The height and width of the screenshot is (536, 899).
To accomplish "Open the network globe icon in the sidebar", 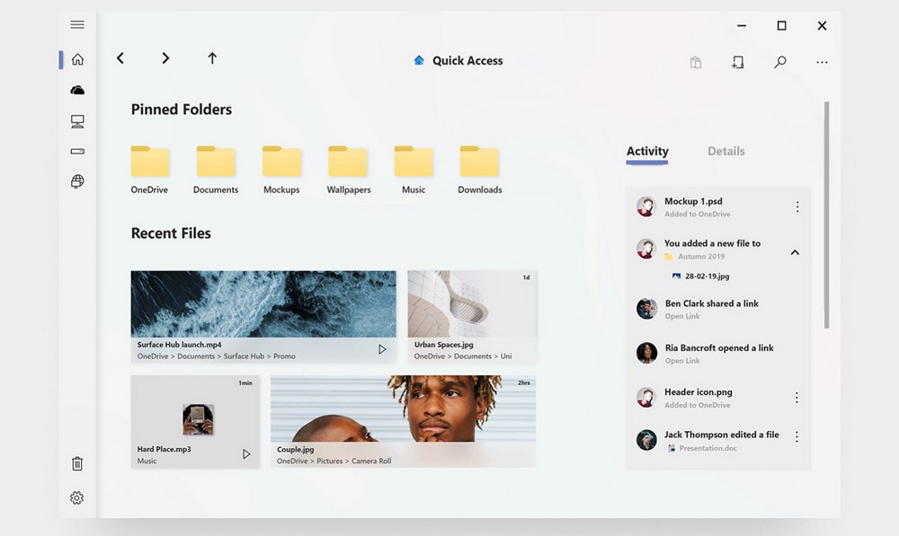I will click(x=77, y=181).
